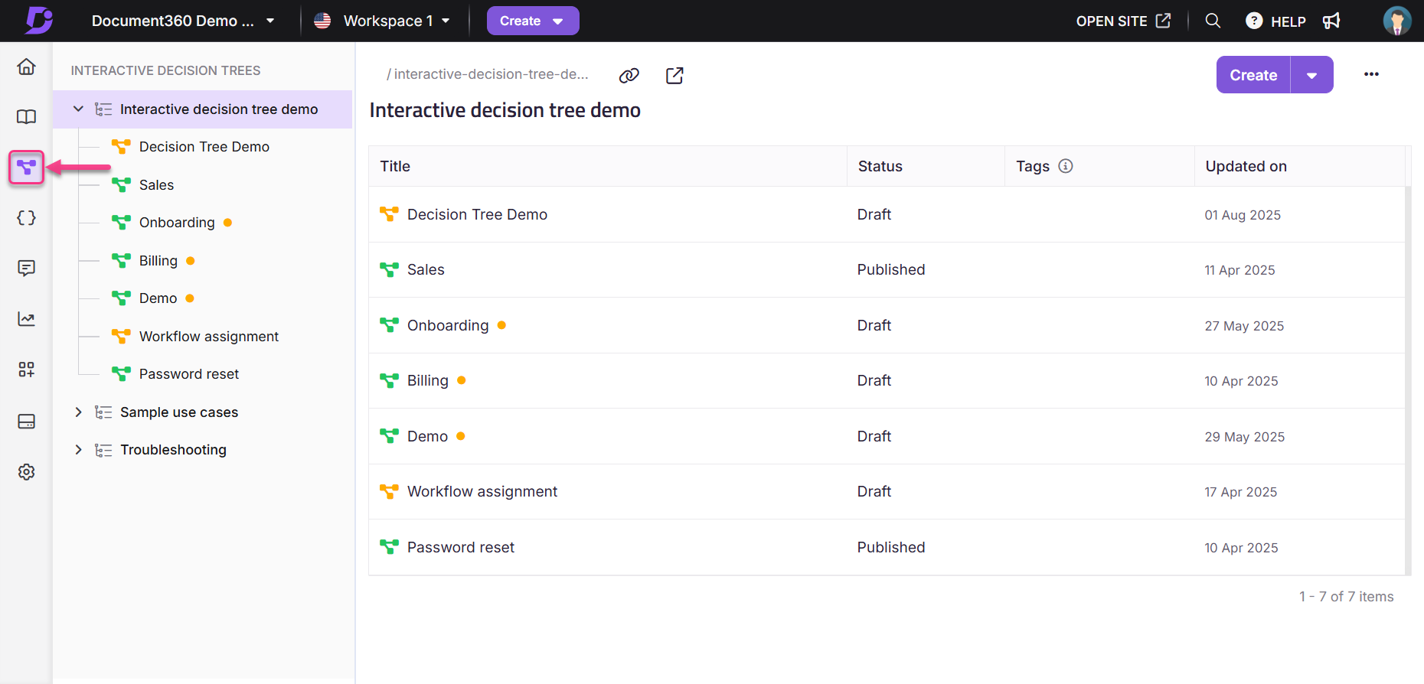This screenshot has height=684, width=1424.
Task: Open the Settings gear icon in sidebar
Action: (26, 472)
